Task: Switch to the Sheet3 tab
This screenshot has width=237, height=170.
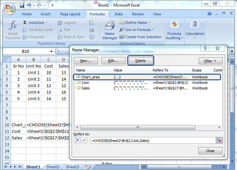Action: pos(73,167)
